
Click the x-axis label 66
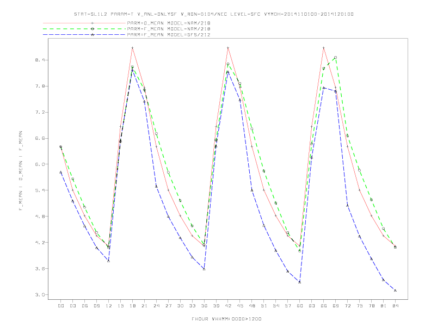(324, 306)
